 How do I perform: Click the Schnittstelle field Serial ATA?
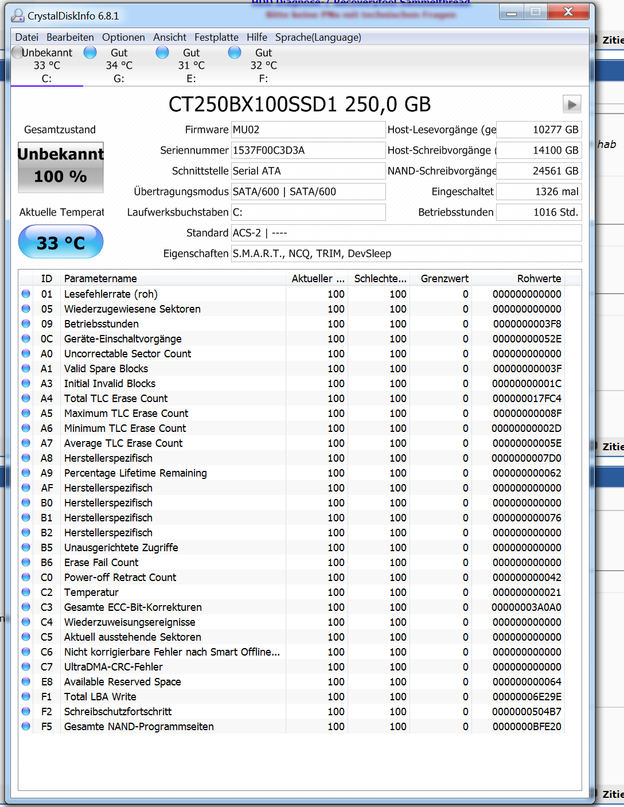coord(308,171)
